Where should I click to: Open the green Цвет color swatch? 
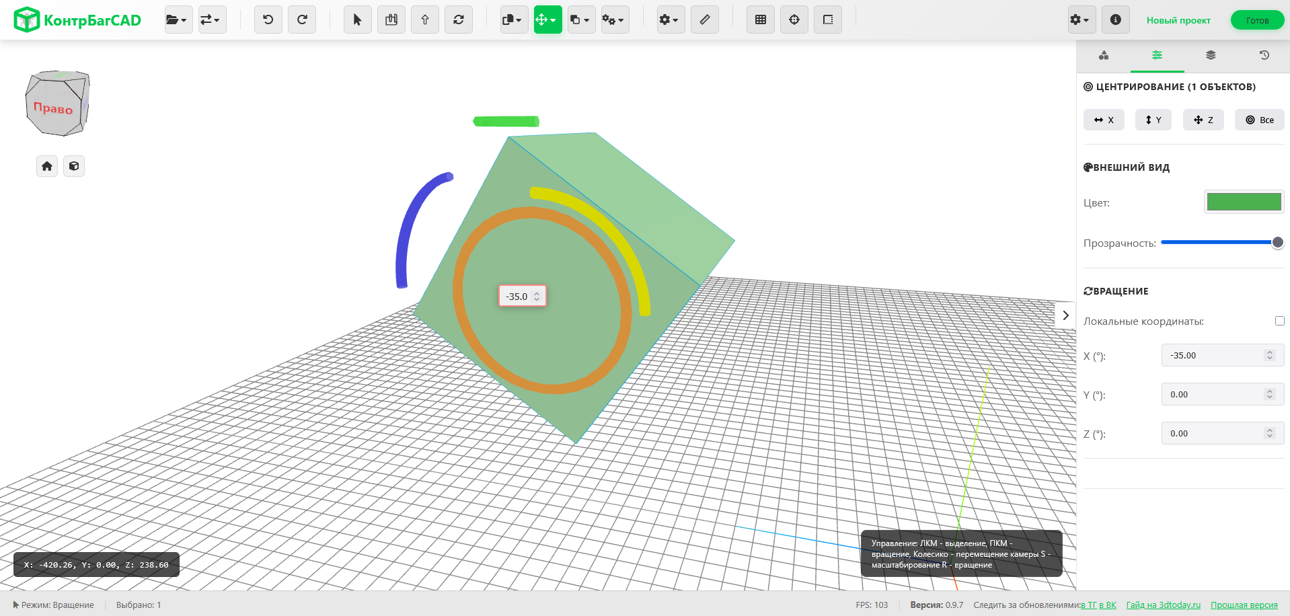coord(1243,202)
